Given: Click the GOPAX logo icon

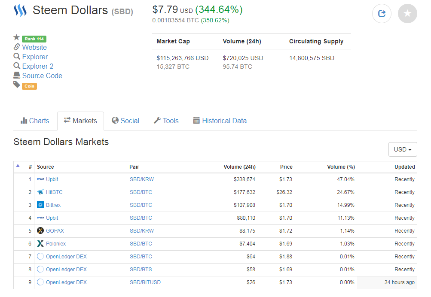Looking at the screenshot, I should [x=40, y=230].
